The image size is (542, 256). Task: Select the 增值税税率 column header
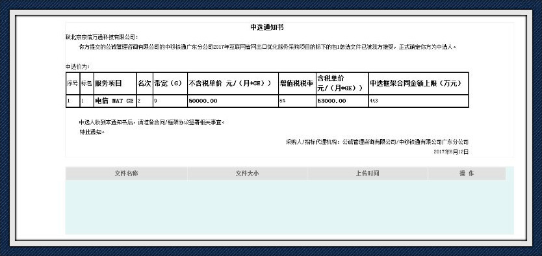coord(297,83)
